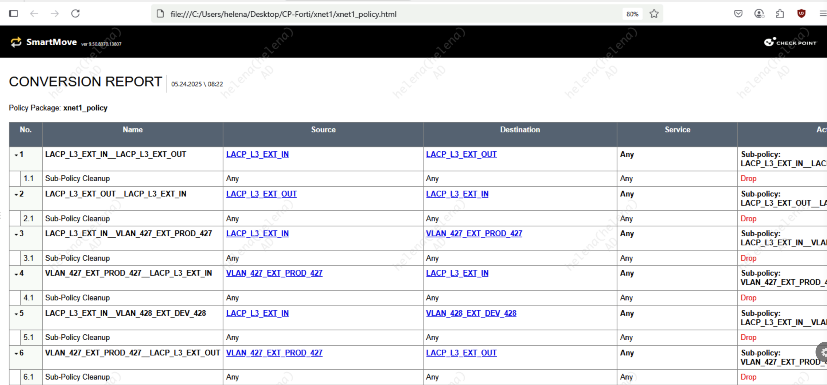Open the Pocket save icon

coord(738,13)
